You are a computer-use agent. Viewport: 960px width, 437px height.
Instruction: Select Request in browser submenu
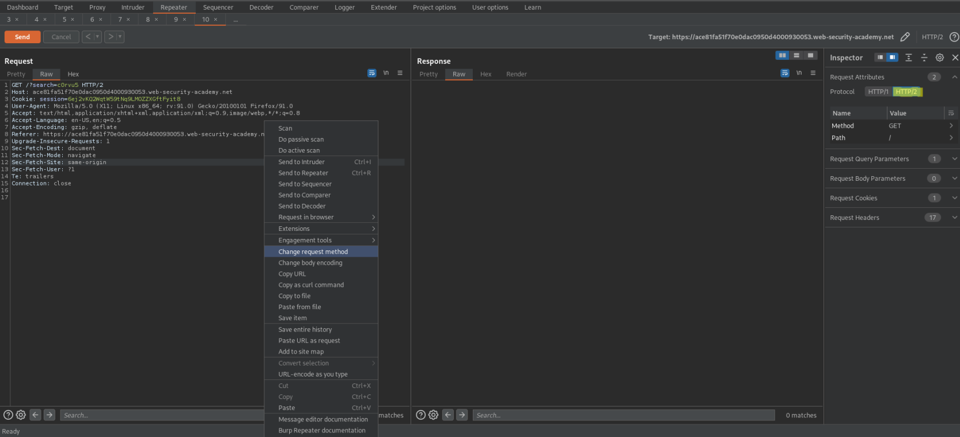click(321, 217)
